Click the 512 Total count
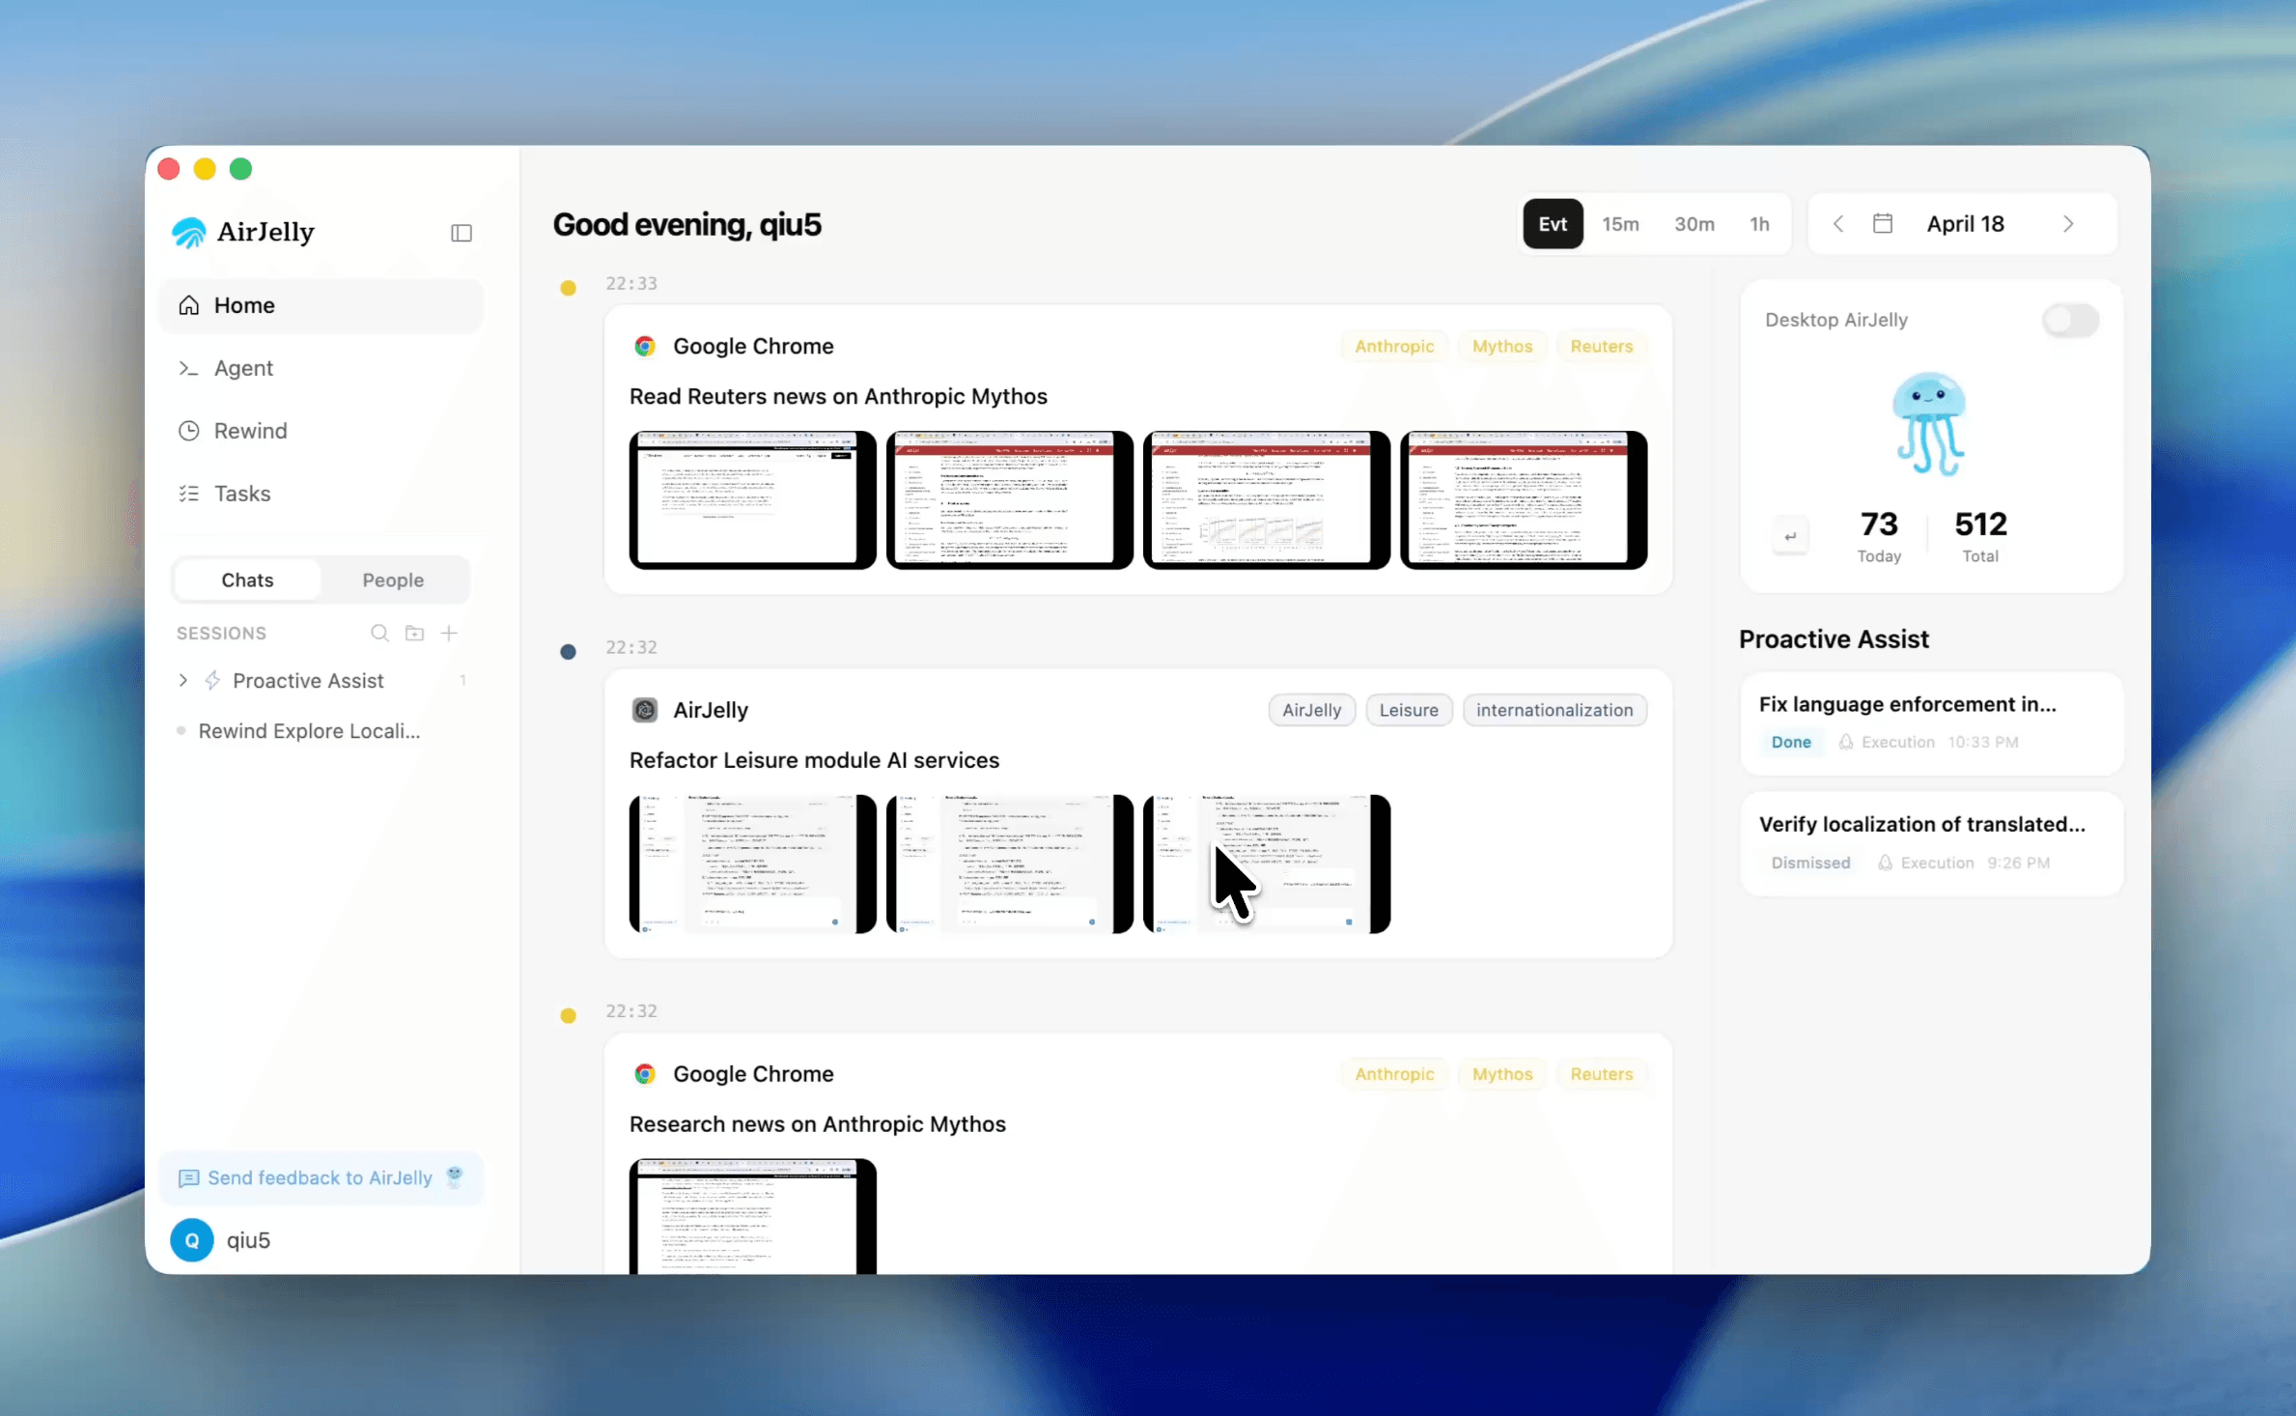The height and width of the screenshot is (1416, 2296). [x=1980, y=535]
